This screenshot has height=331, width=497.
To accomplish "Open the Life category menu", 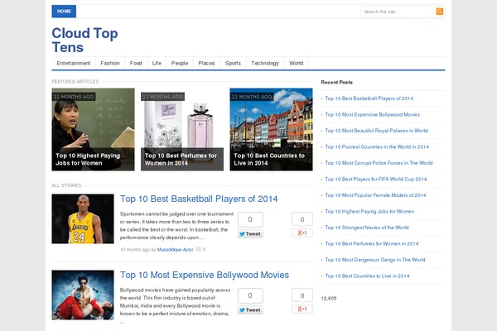I will point(157,63).
